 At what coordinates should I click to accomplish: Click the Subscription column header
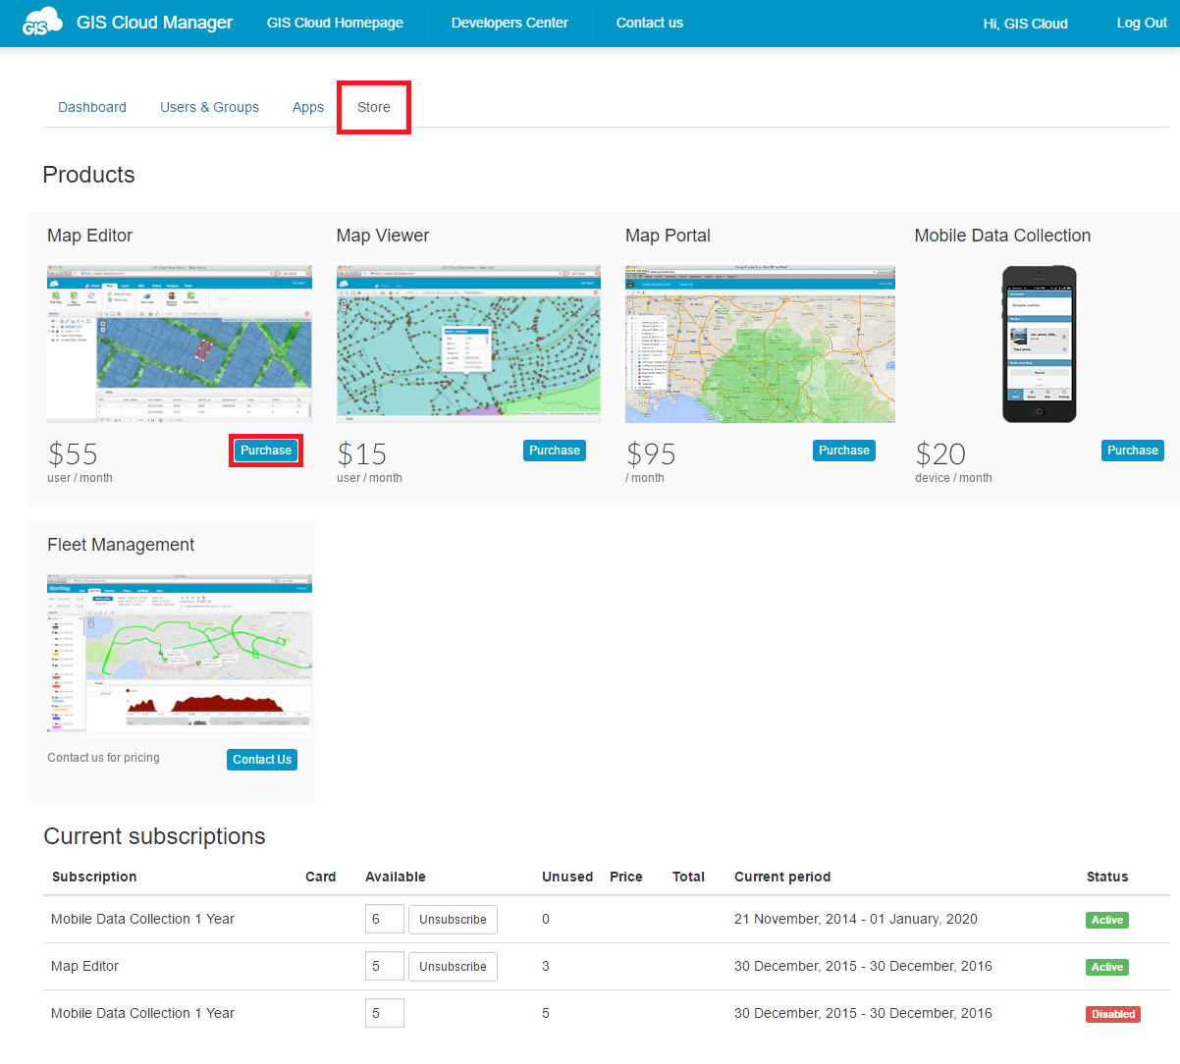94,877
